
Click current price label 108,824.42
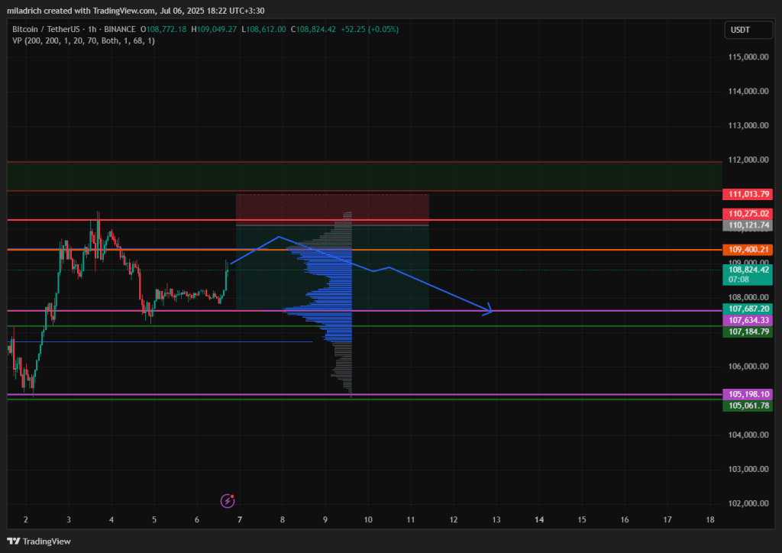click(747, 270)
